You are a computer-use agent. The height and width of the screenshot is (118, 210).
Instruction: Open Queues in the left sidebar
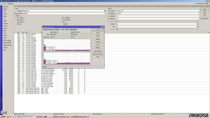click(x=5, y=29)
